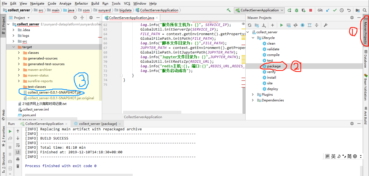
Task: Click the Debug bug icon in top toolbar
Action: point(297,10)
